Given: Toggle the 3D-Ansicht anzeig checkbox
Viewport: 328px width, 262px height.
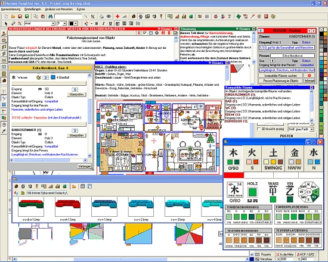Looking at the screenshot, I should pyautogui.click(x=259, y=129).
